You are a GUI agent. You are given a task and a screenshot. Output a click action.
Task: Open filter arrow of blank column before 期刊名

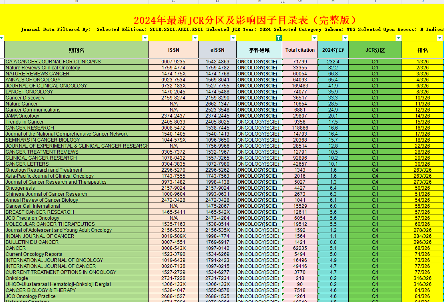tap(2, 38)
